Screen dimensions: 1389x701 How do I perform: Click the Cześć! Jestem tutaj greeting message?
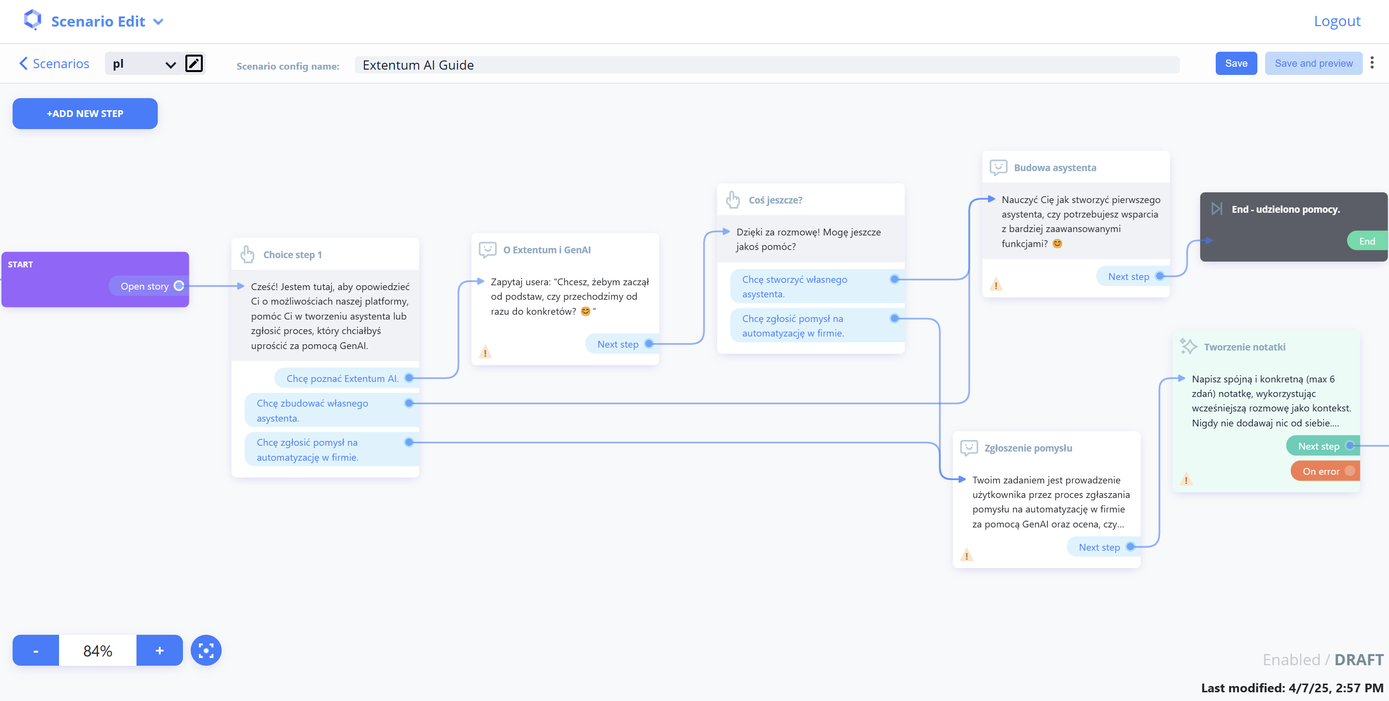click(x=330, y=316)
